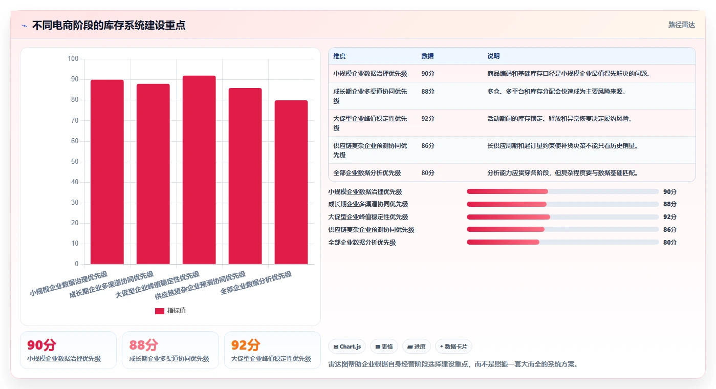Click the icon inside the 进度 chip
This screenshot has height=389, width=716.
click(x=410, y=347)
